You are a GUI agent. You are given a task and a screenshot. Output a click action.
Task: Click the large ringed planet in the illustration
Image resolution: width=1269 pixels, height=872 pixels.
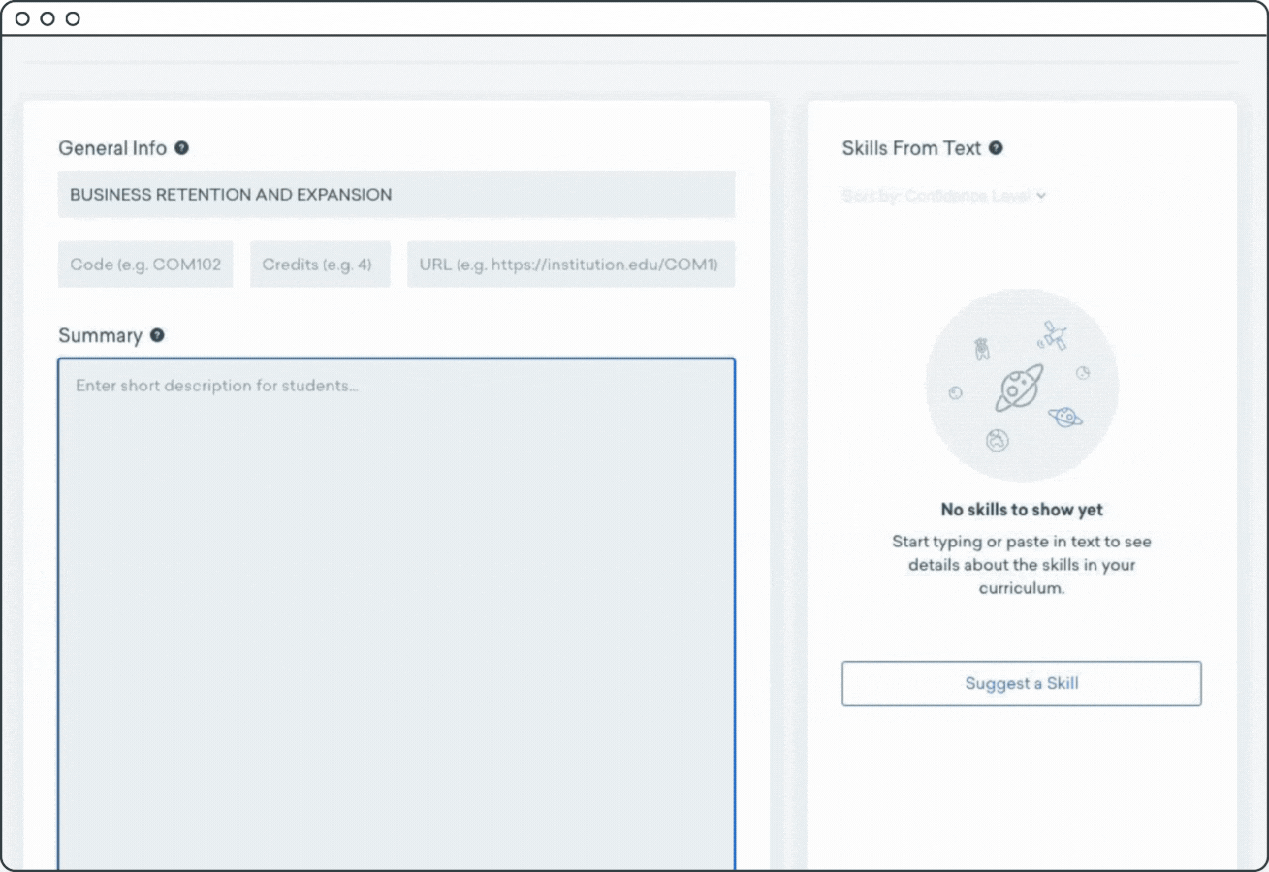1019,388
